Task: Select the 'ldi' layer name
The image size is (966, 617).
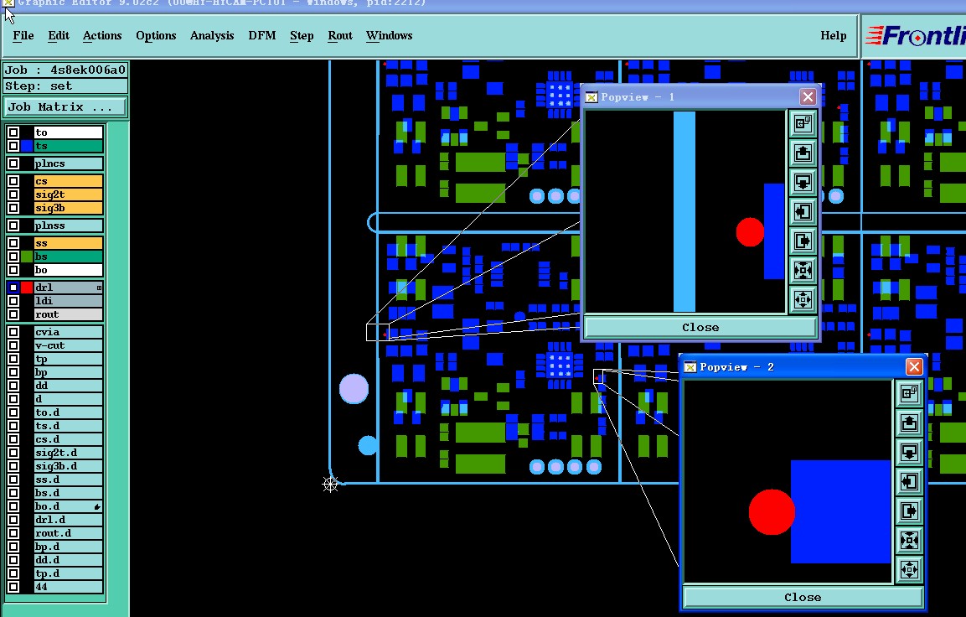Action: click(69, 301)
